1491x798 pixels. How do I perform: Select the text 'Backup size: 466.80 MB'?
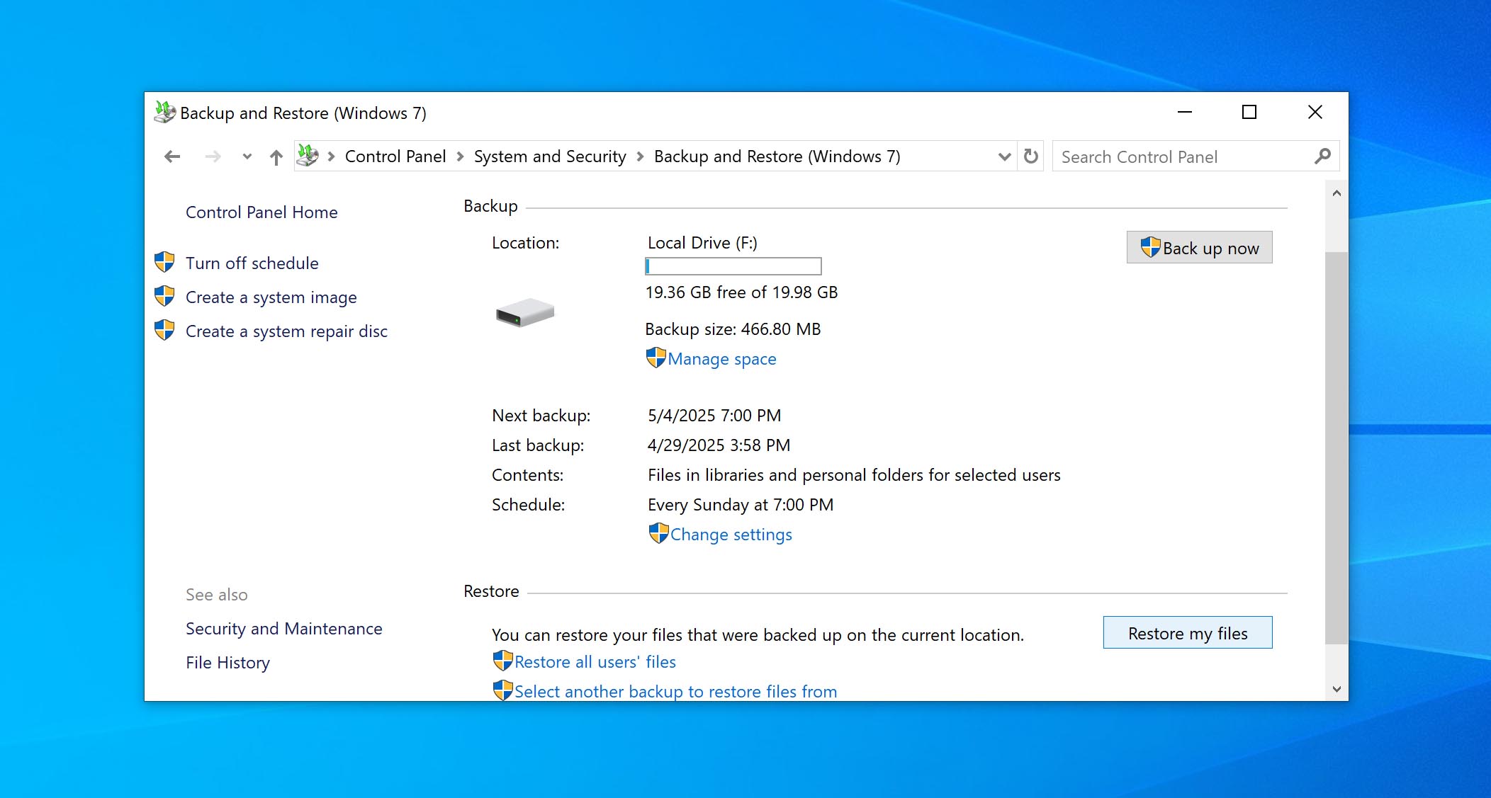coord(733,329)
